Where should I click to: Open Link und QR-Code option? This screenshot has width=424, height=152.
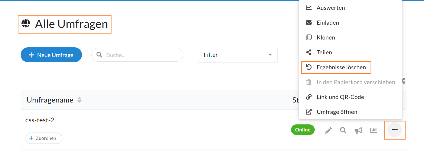tap(340, 97)
